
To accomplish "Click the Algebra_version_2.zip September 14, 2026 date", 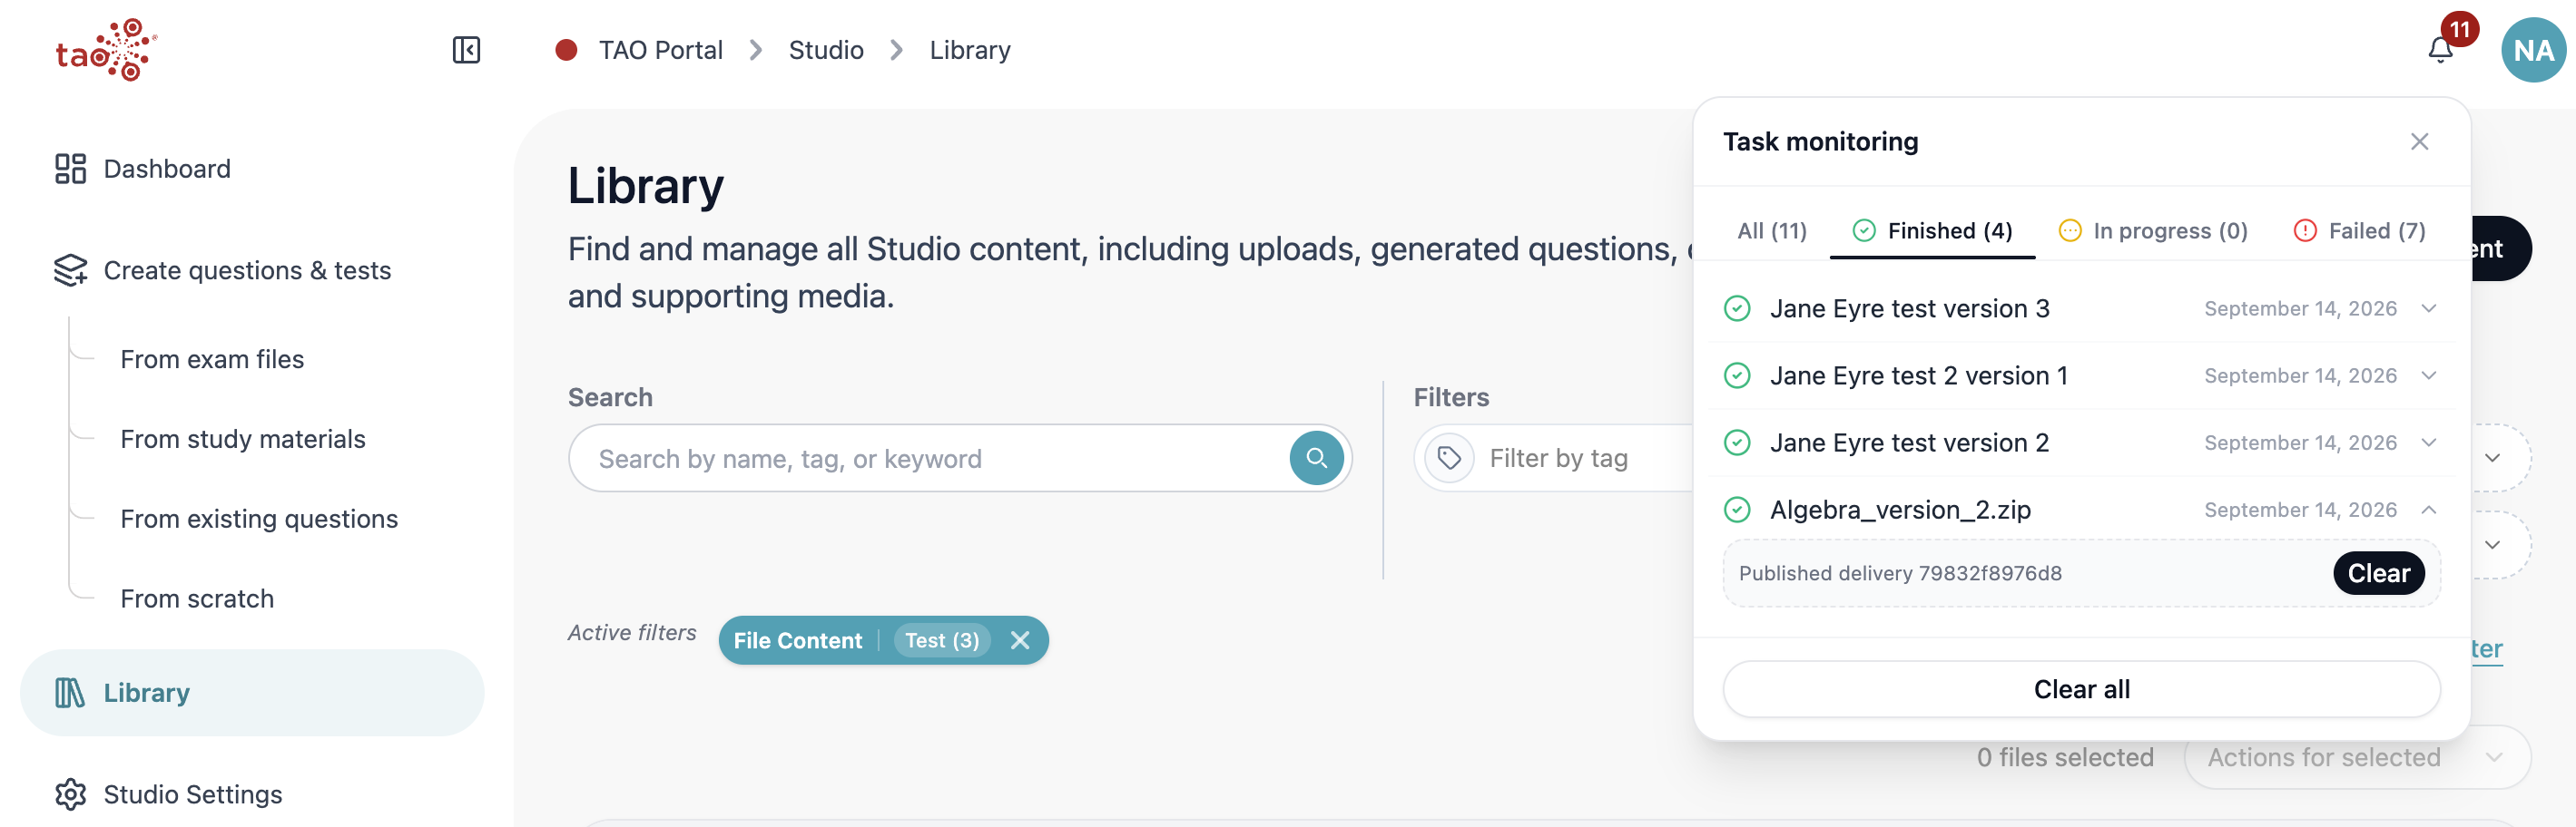I will coord(2300,511).
